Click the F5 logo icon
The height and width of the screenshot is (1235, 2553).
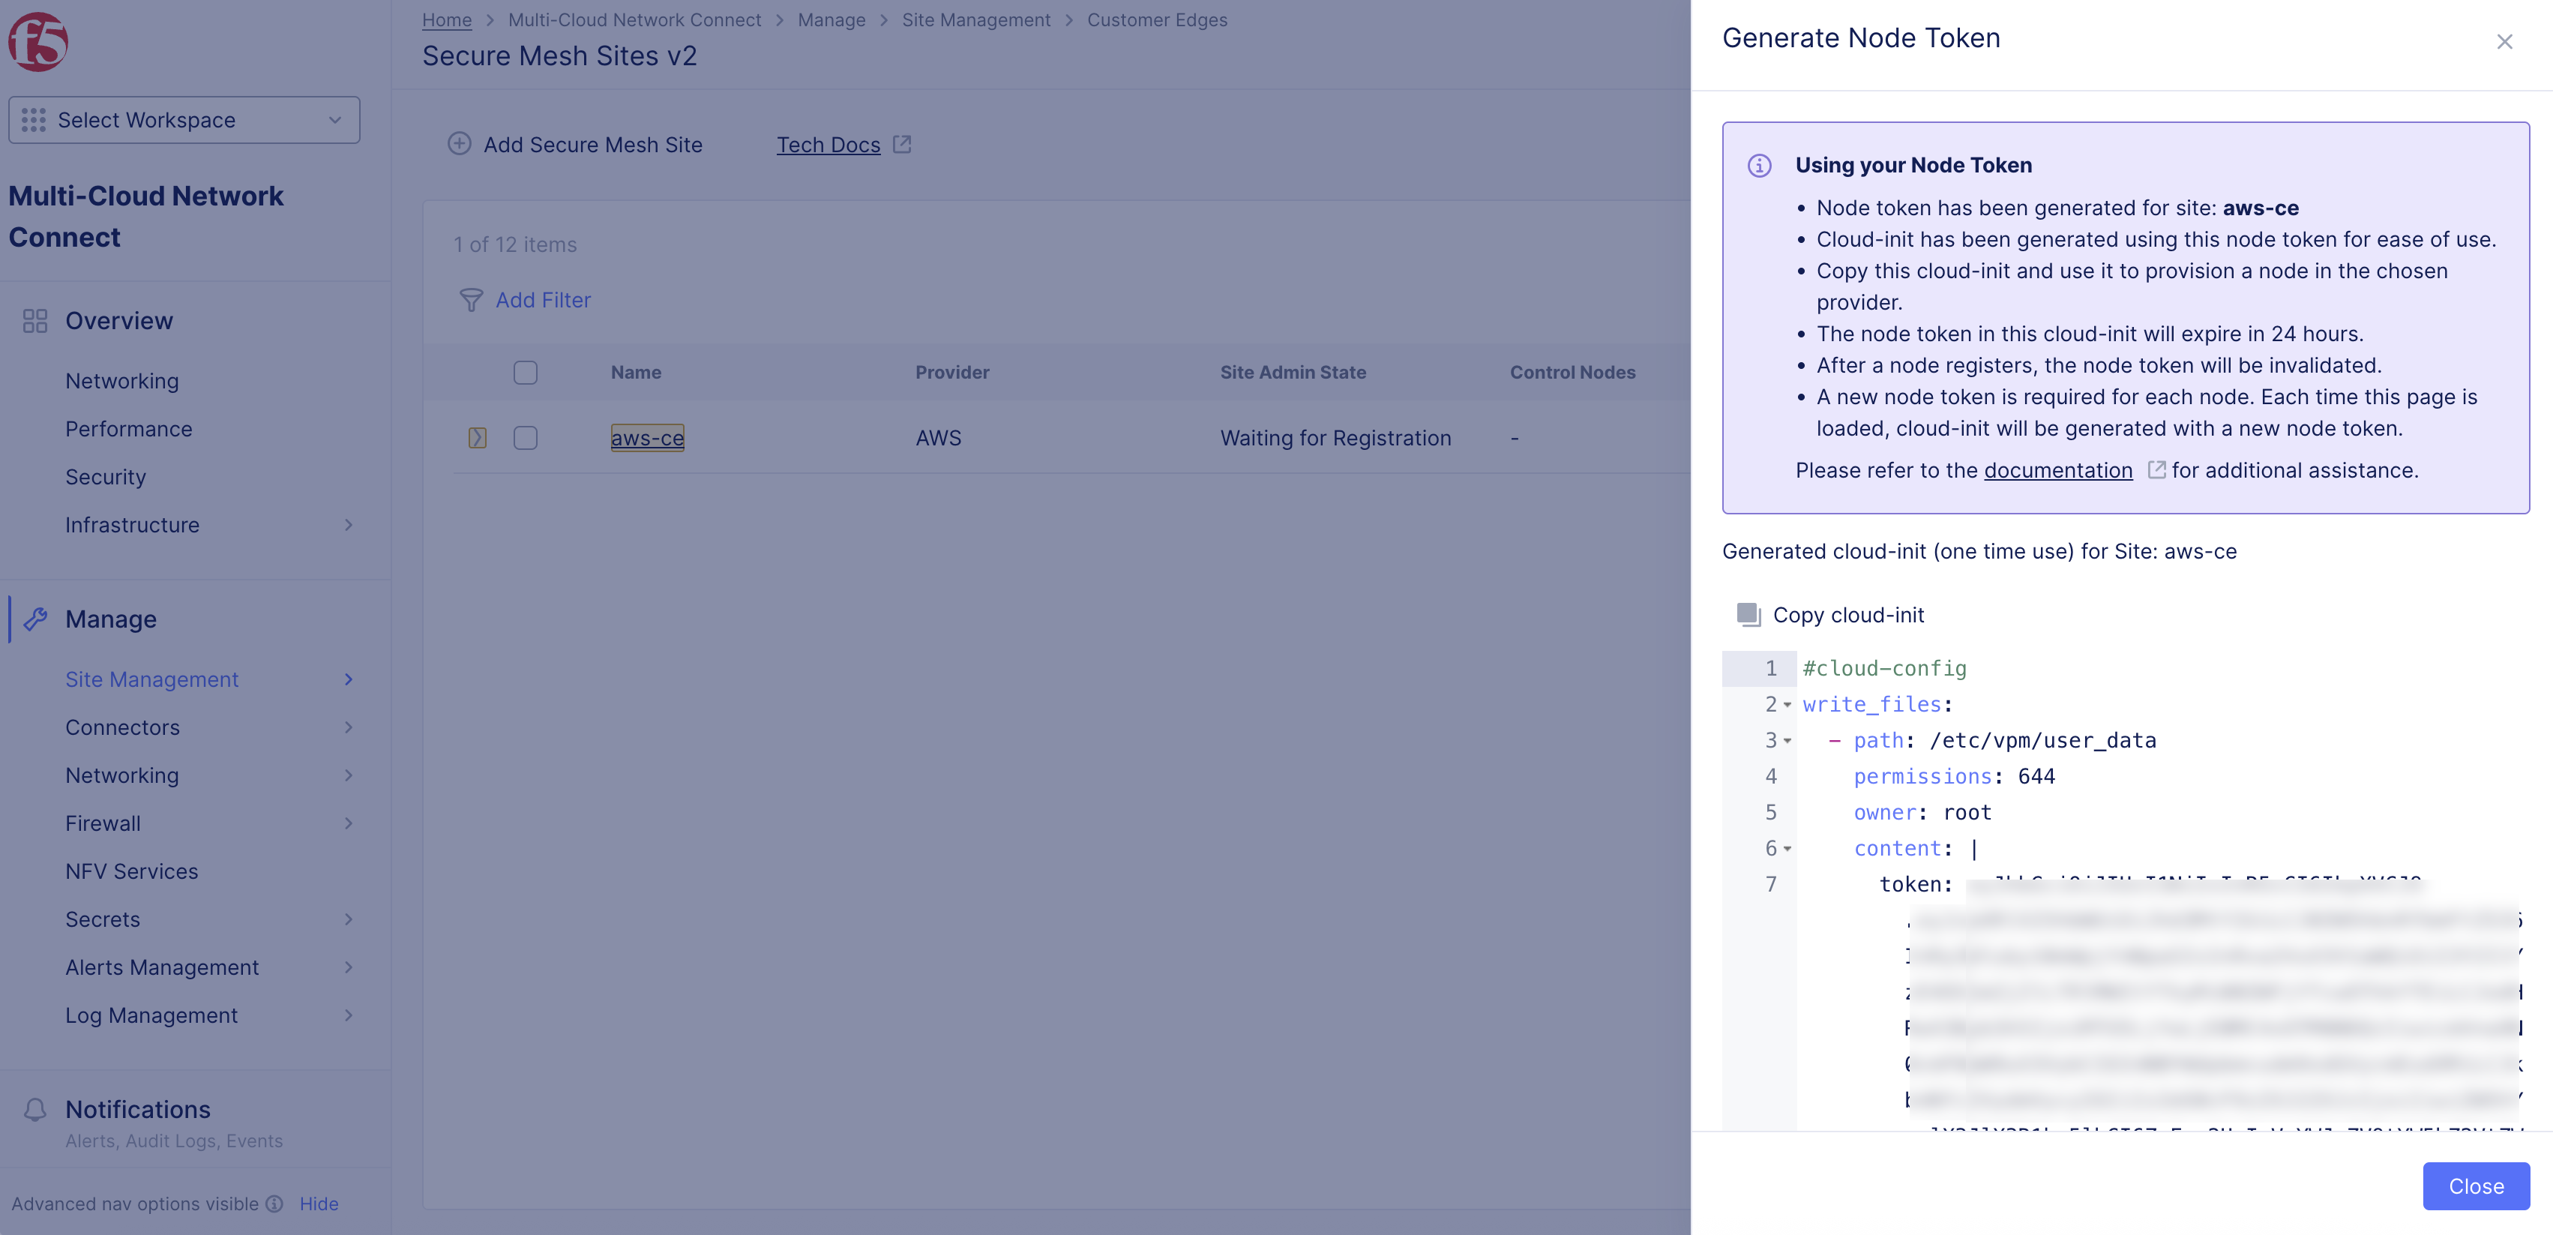point(37,42)
